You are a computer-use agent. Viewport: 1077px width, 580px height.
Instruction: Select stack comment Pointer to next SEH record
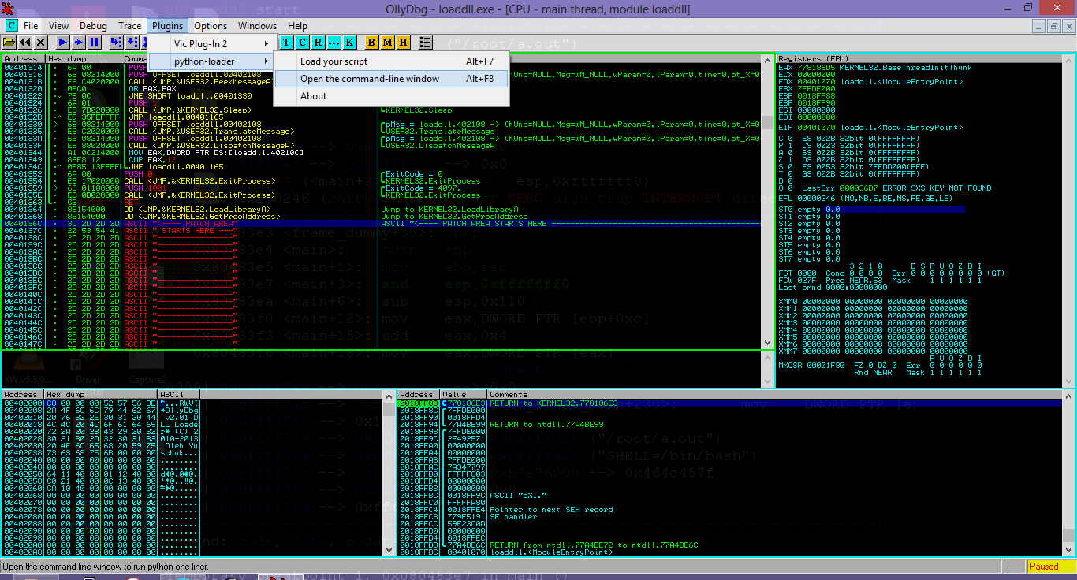point(551,509)
